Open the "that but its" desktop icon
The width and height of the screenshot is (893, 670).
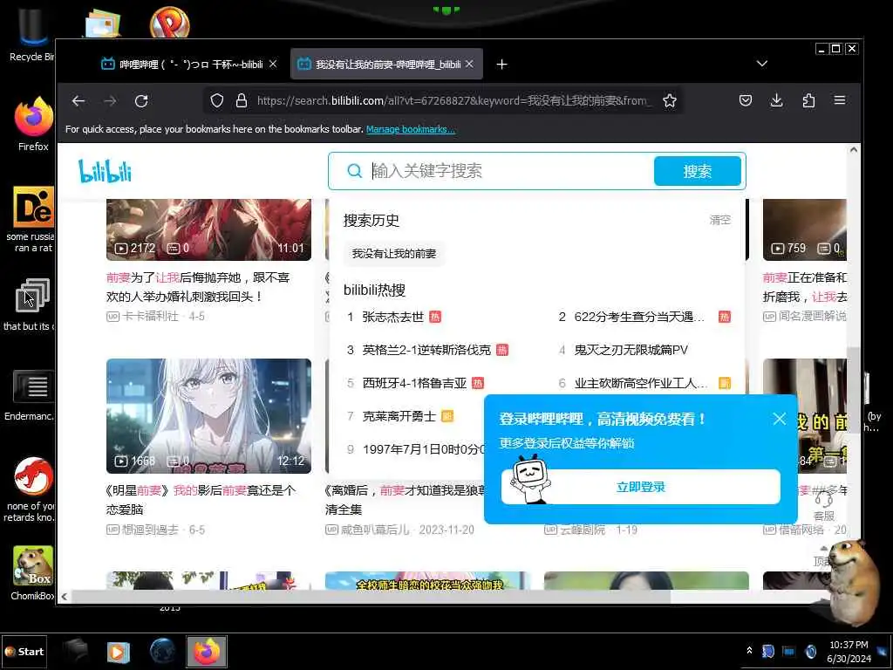click(x=31, y=304)
